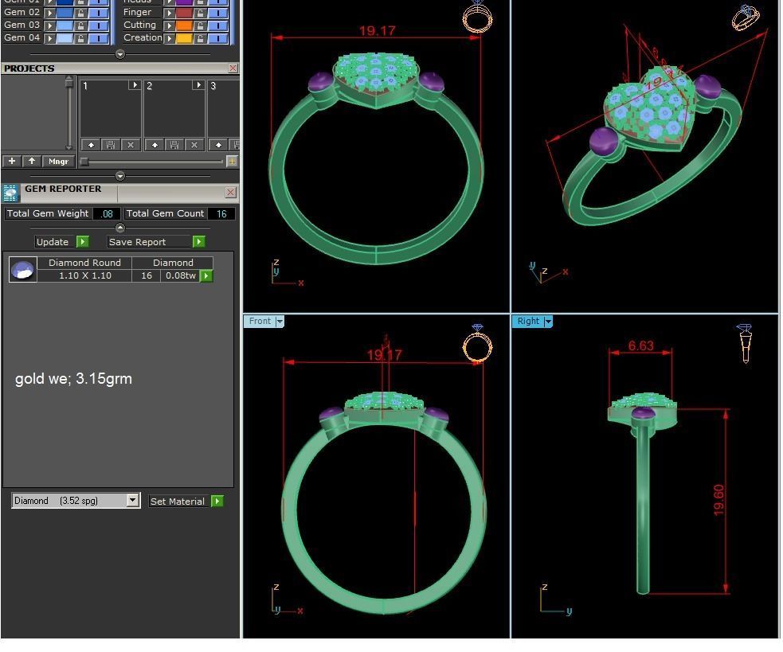Toggle lock on Gem 04 layer

[80, 38]
